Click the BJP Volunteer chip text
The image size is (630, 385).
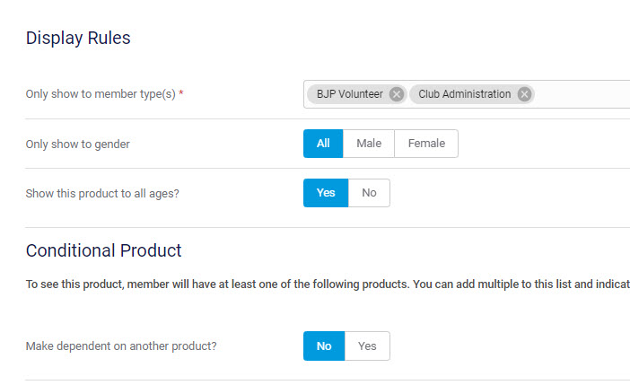click(x=349, y=94)
